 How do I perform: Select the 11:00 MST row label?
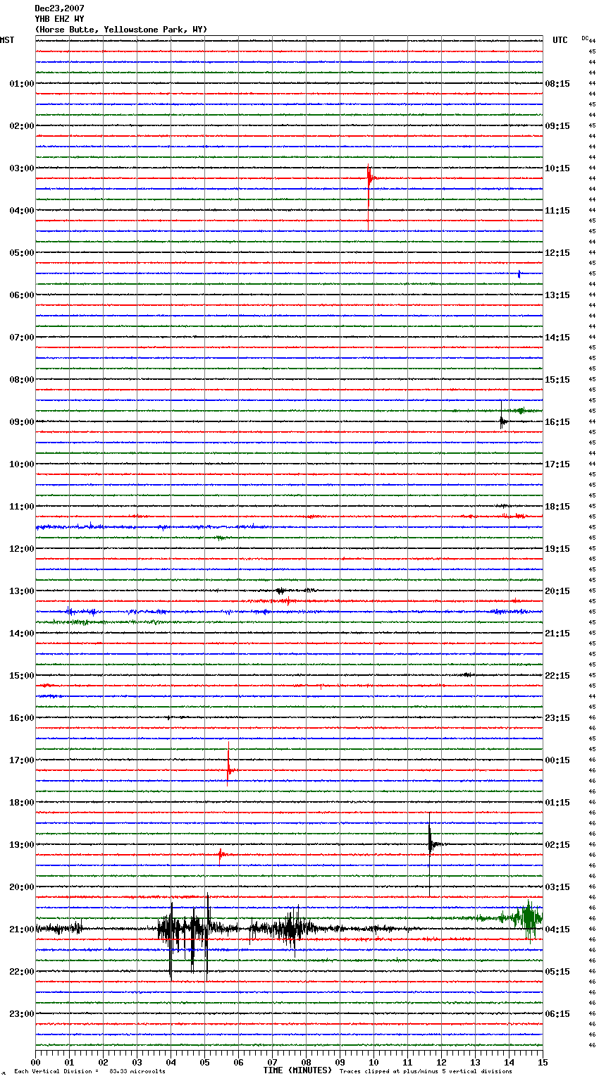[22, 507]
